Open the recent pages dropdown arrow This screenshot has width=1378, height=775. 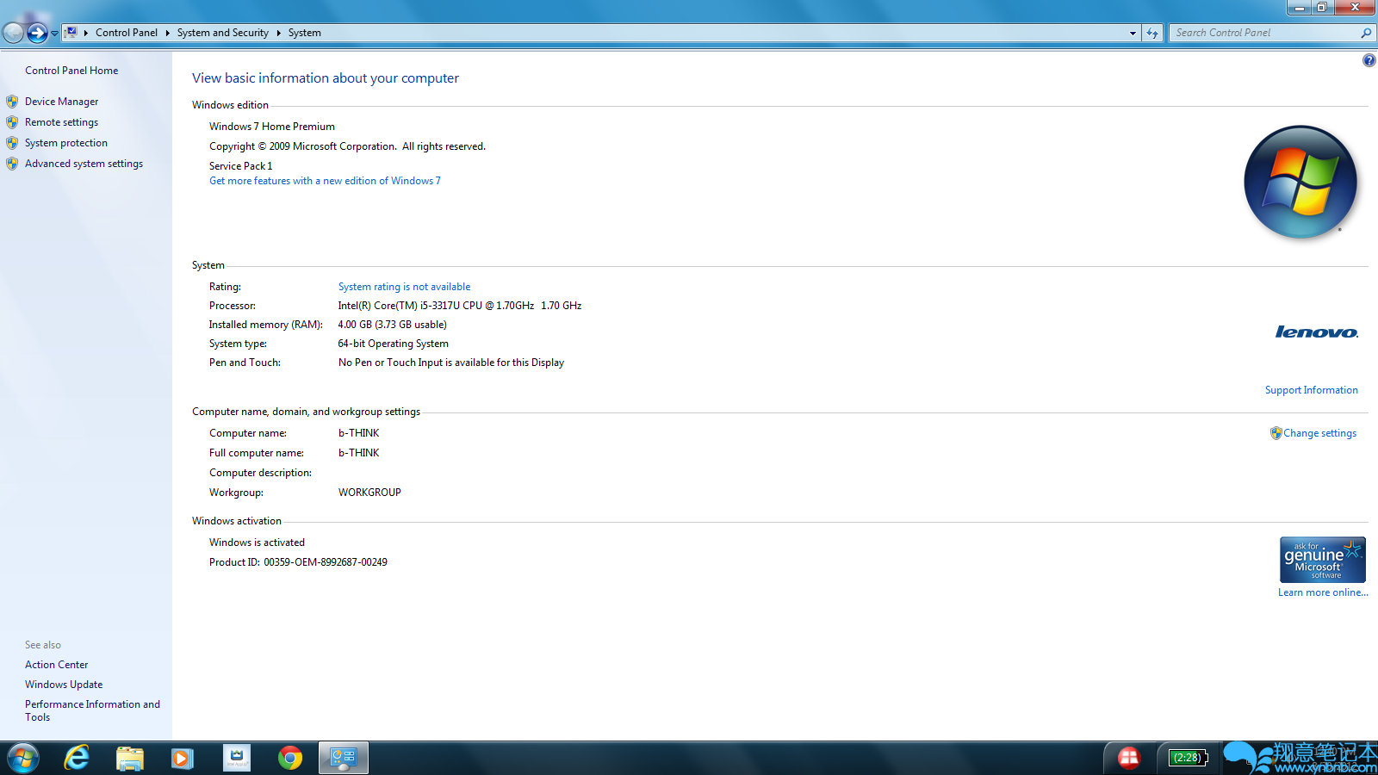point(54,34)
